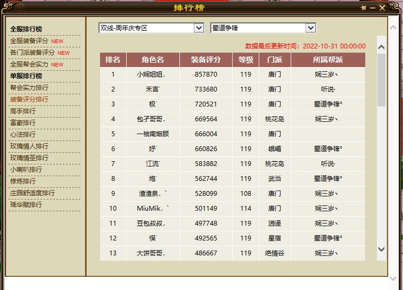Click 星宿 in the 门派 column
This screenshot has width=403, height=290.
275,238
